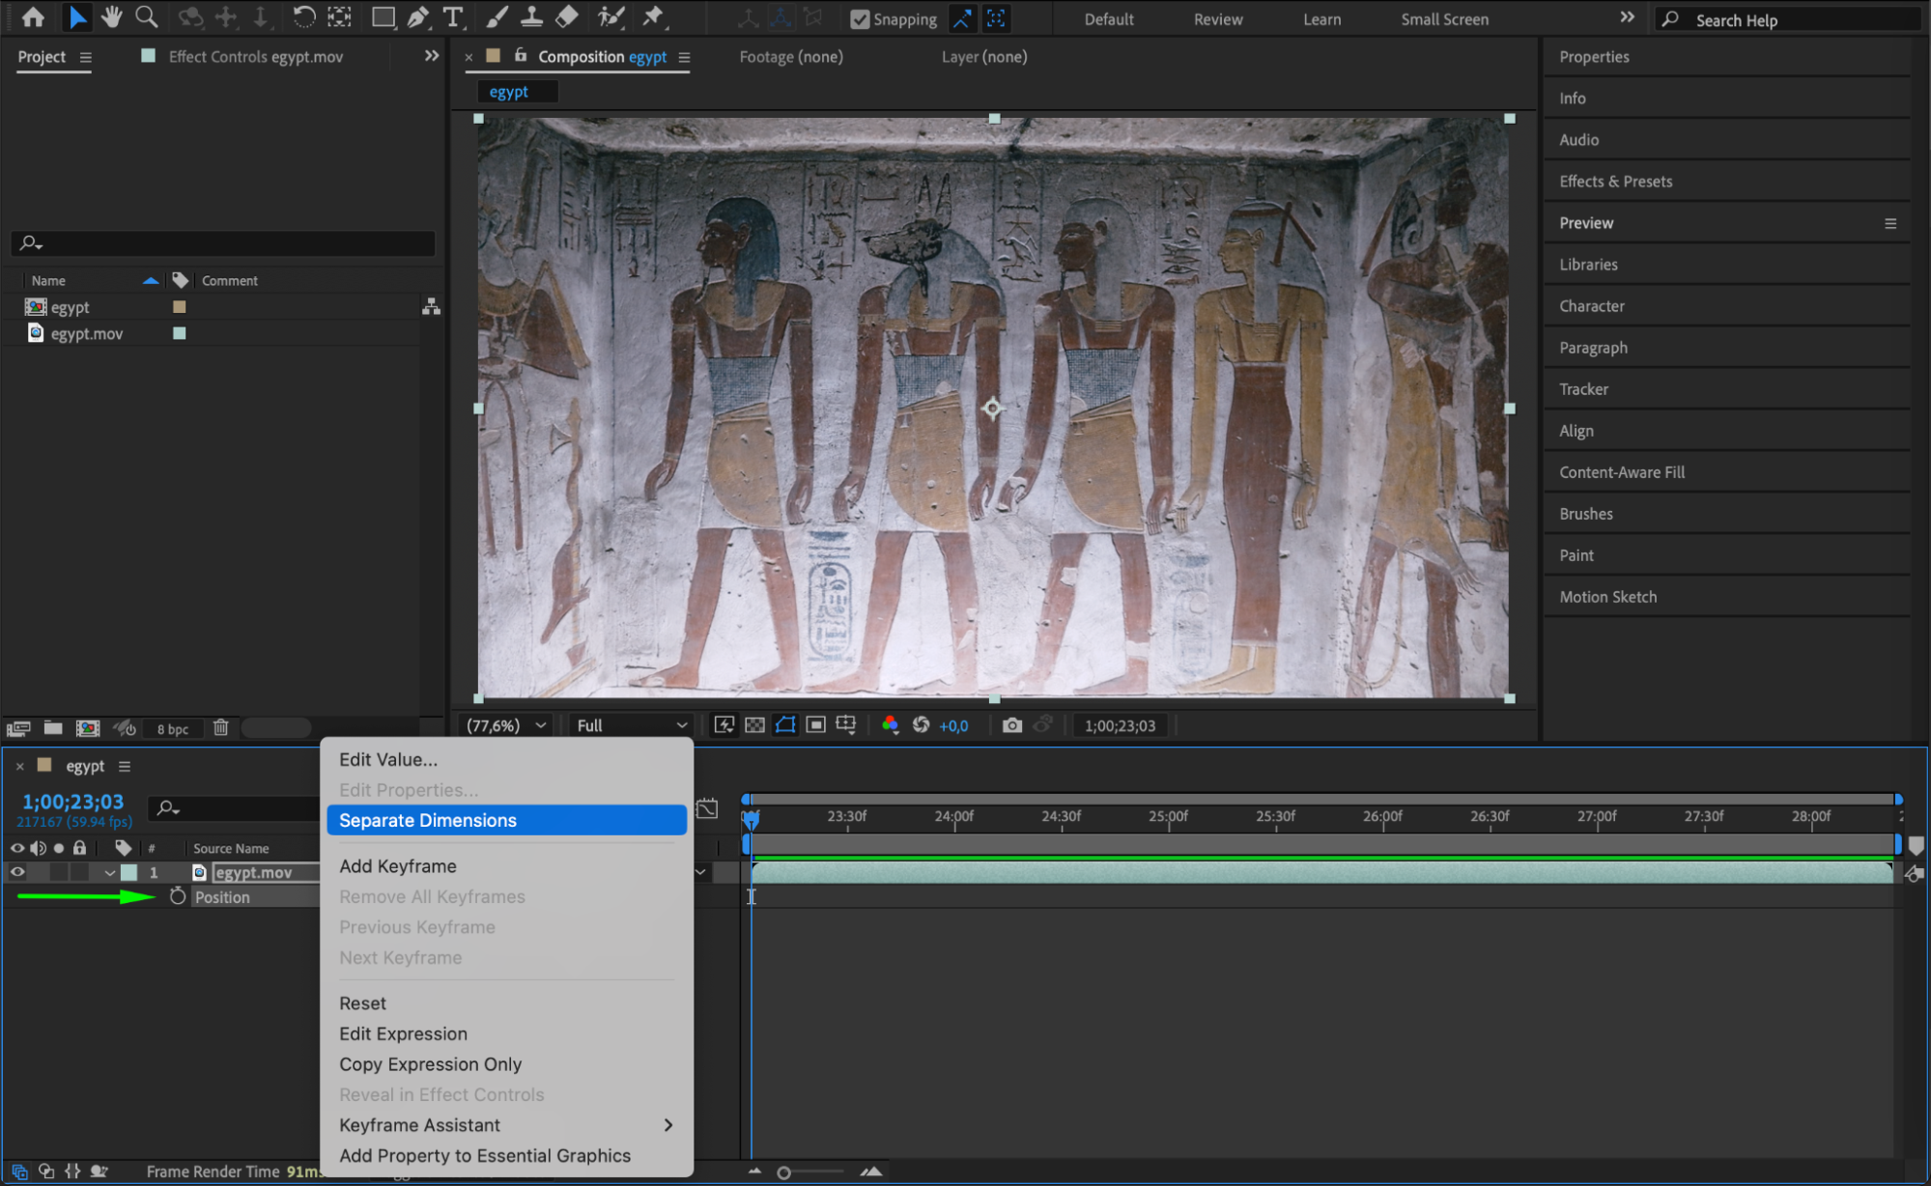Hide the egypt.mov layer with eye icon
Viewport: 1931px width, 1186px height.
17,872
